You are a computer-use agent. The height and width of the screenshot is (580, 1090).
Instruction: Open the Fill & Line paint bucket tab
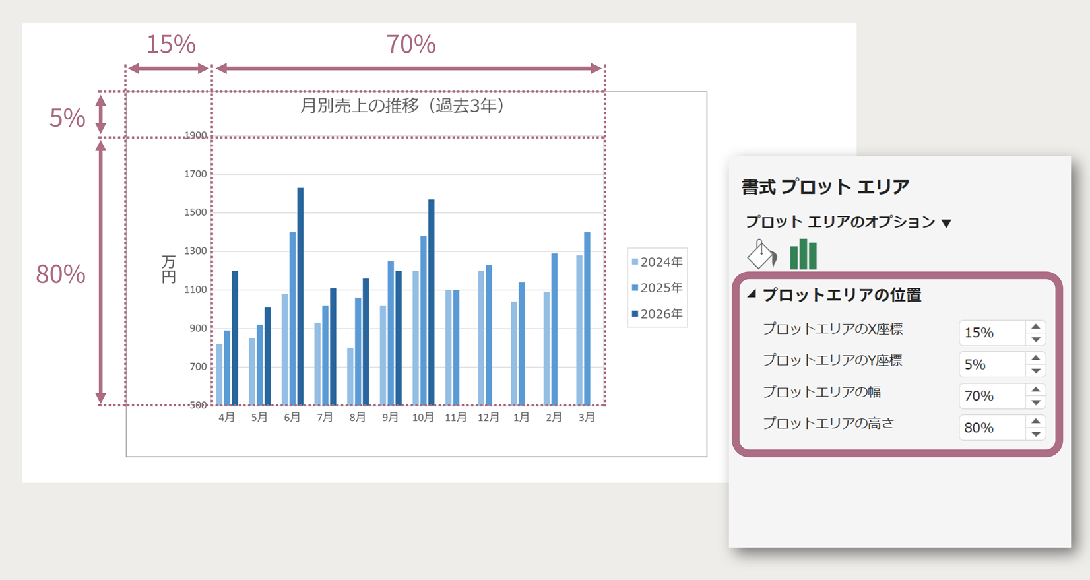point(762,254)
